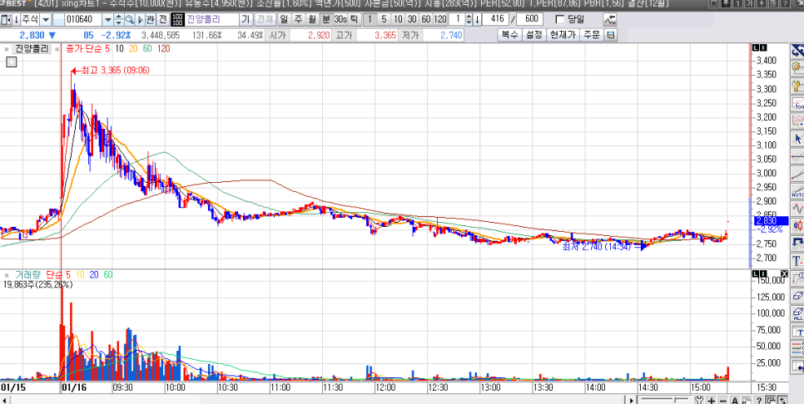The width and height of the screenshot is (804, 404).
Task: Click the interval stepper arrows beside value 1
Action: pos(469,20)
